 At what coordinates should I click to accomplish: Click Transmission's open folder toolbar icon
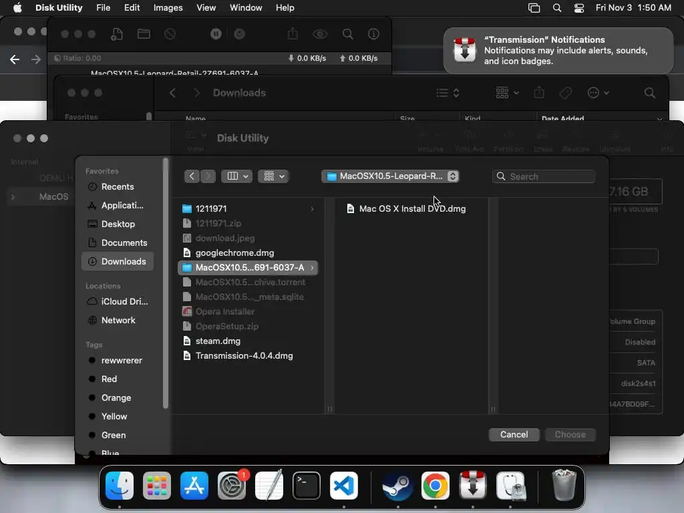click(x=144, y=34)
